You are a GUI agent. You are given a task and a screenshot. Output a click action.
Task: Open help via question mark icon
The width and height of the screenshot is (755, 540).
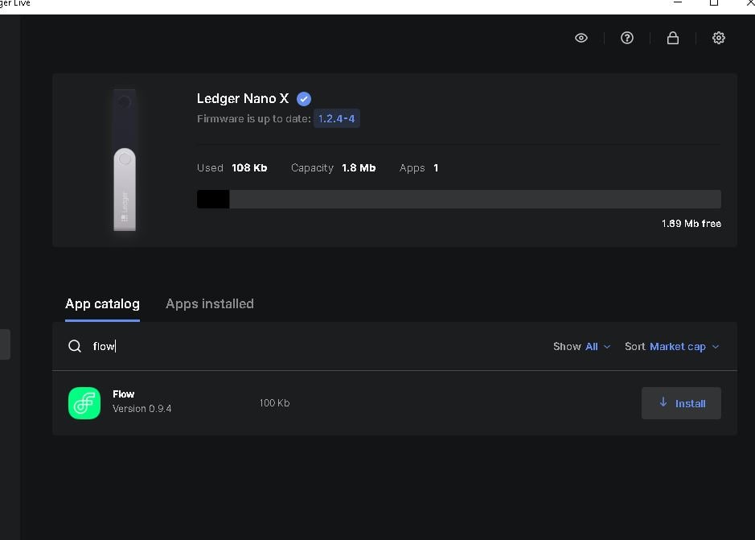(x=627, y=38)
